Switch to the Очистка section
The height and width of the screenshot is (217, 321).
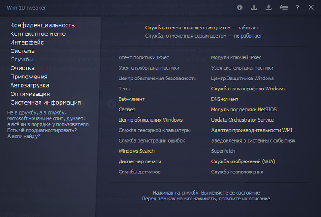pos(22,68)
